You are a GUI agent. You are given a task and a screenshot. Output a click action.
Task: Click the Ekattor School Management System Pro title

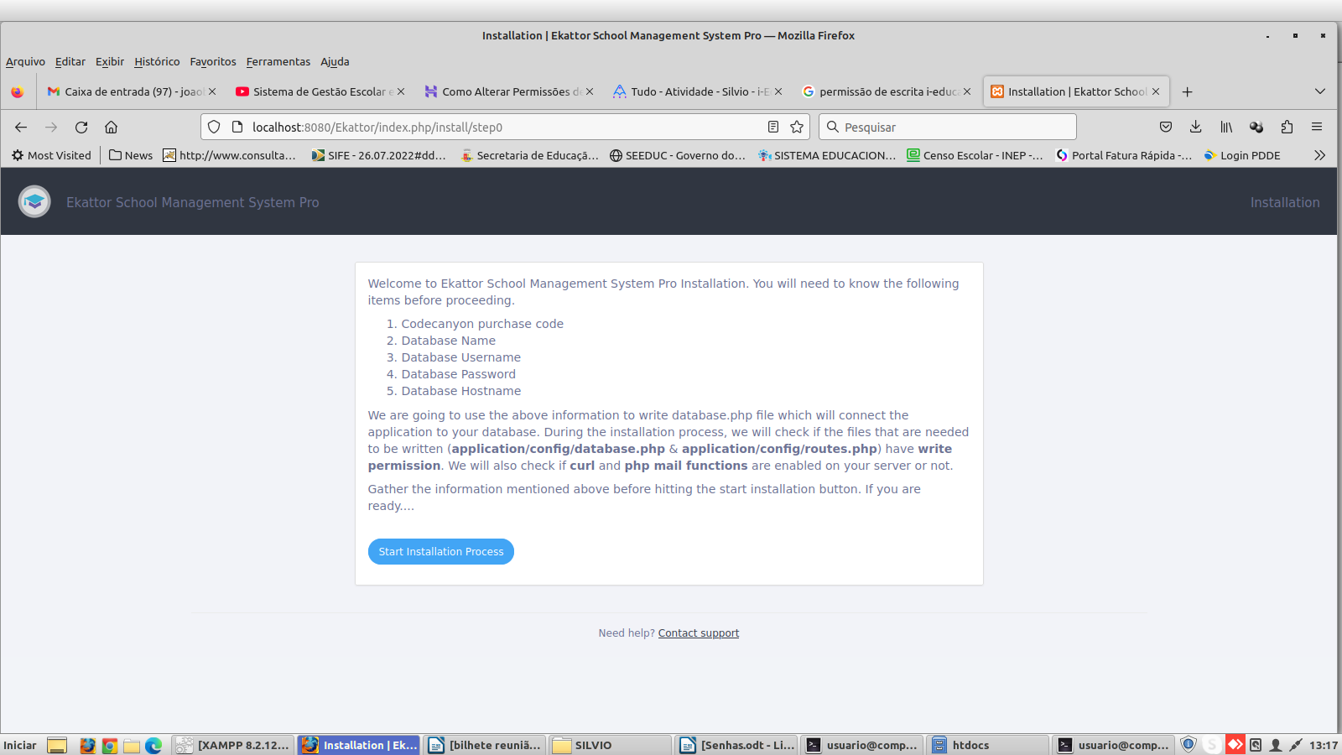coord(193,202)
